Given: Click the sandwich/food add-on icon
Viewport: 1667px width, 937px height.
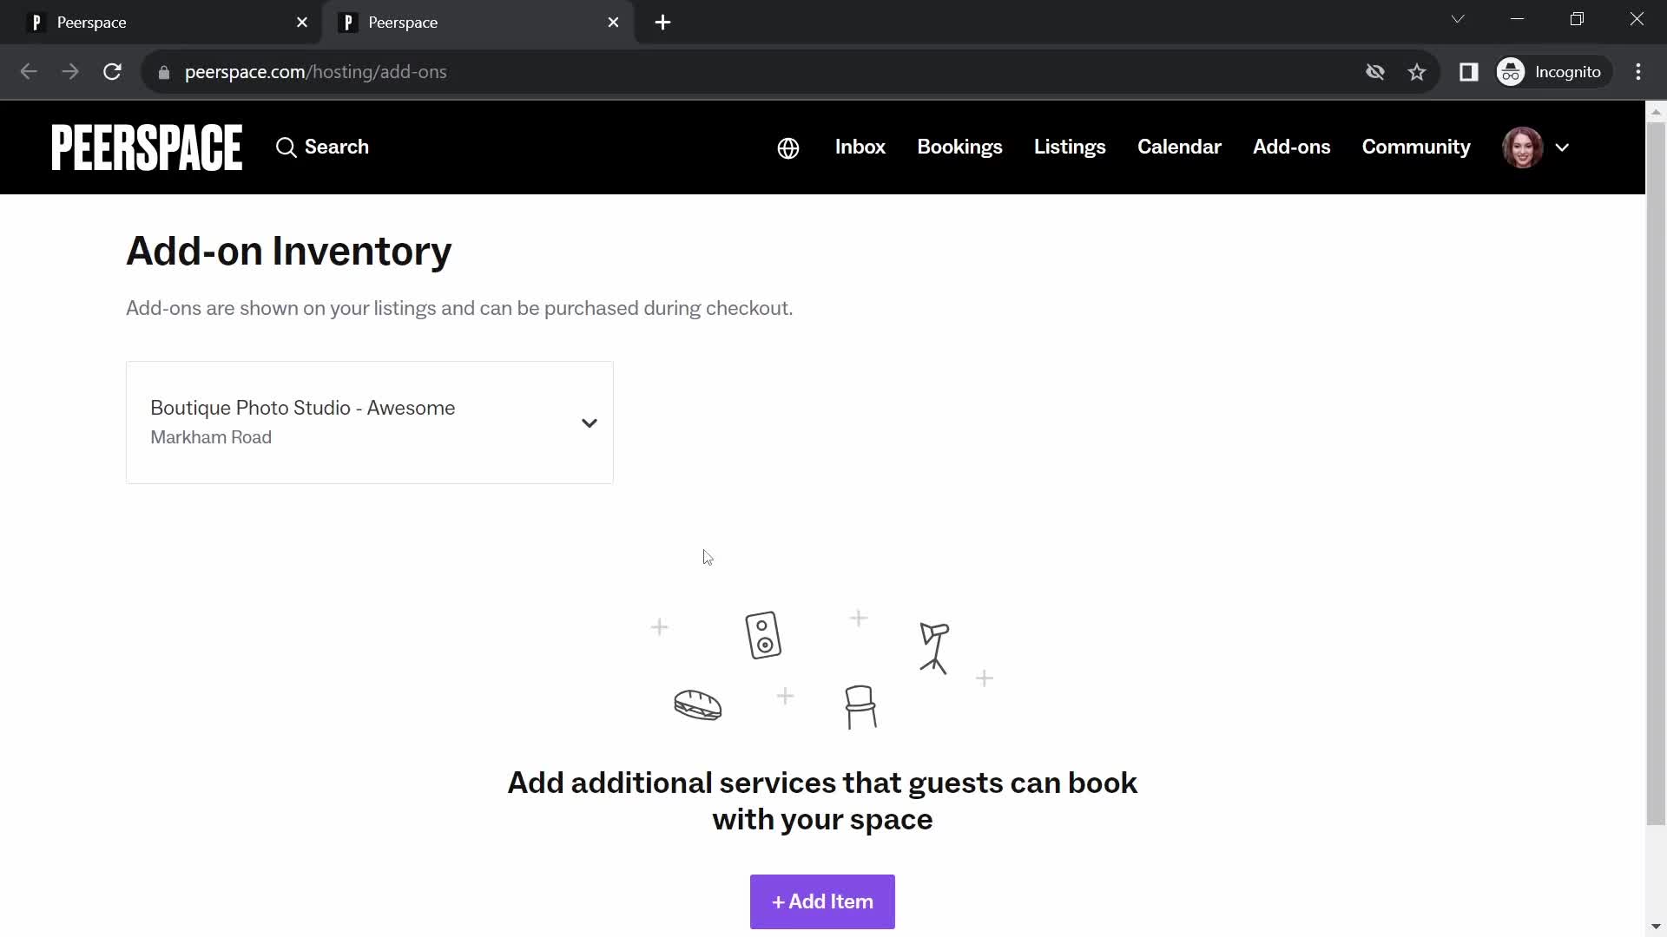Looking at the screenshot, I should (x=697, y=704).
